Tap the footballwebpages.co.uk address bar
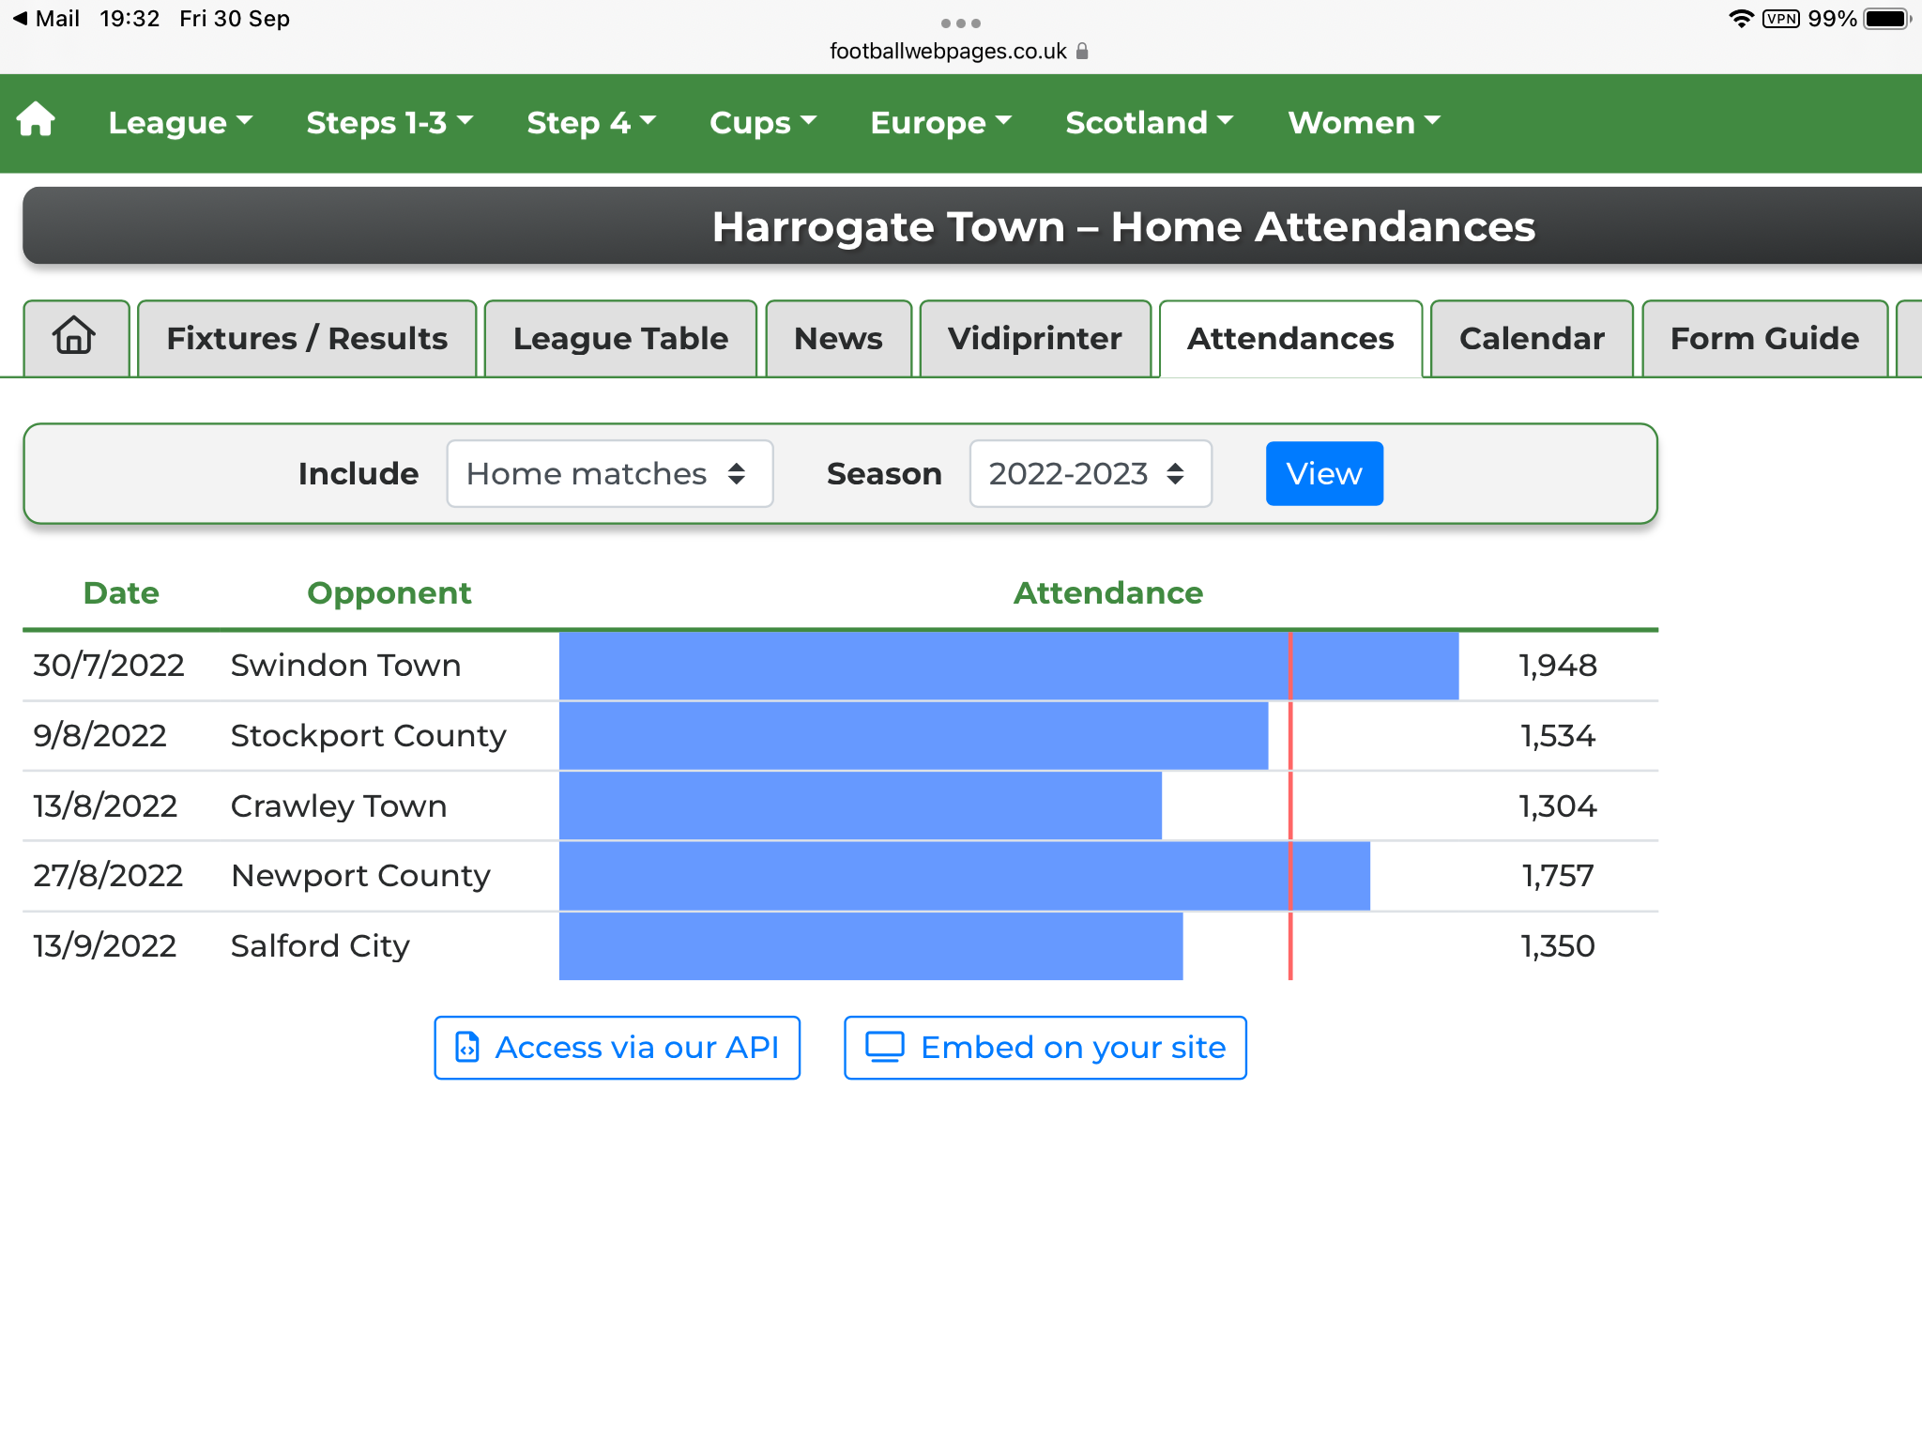1922x1442 pixels. (959, 51)
